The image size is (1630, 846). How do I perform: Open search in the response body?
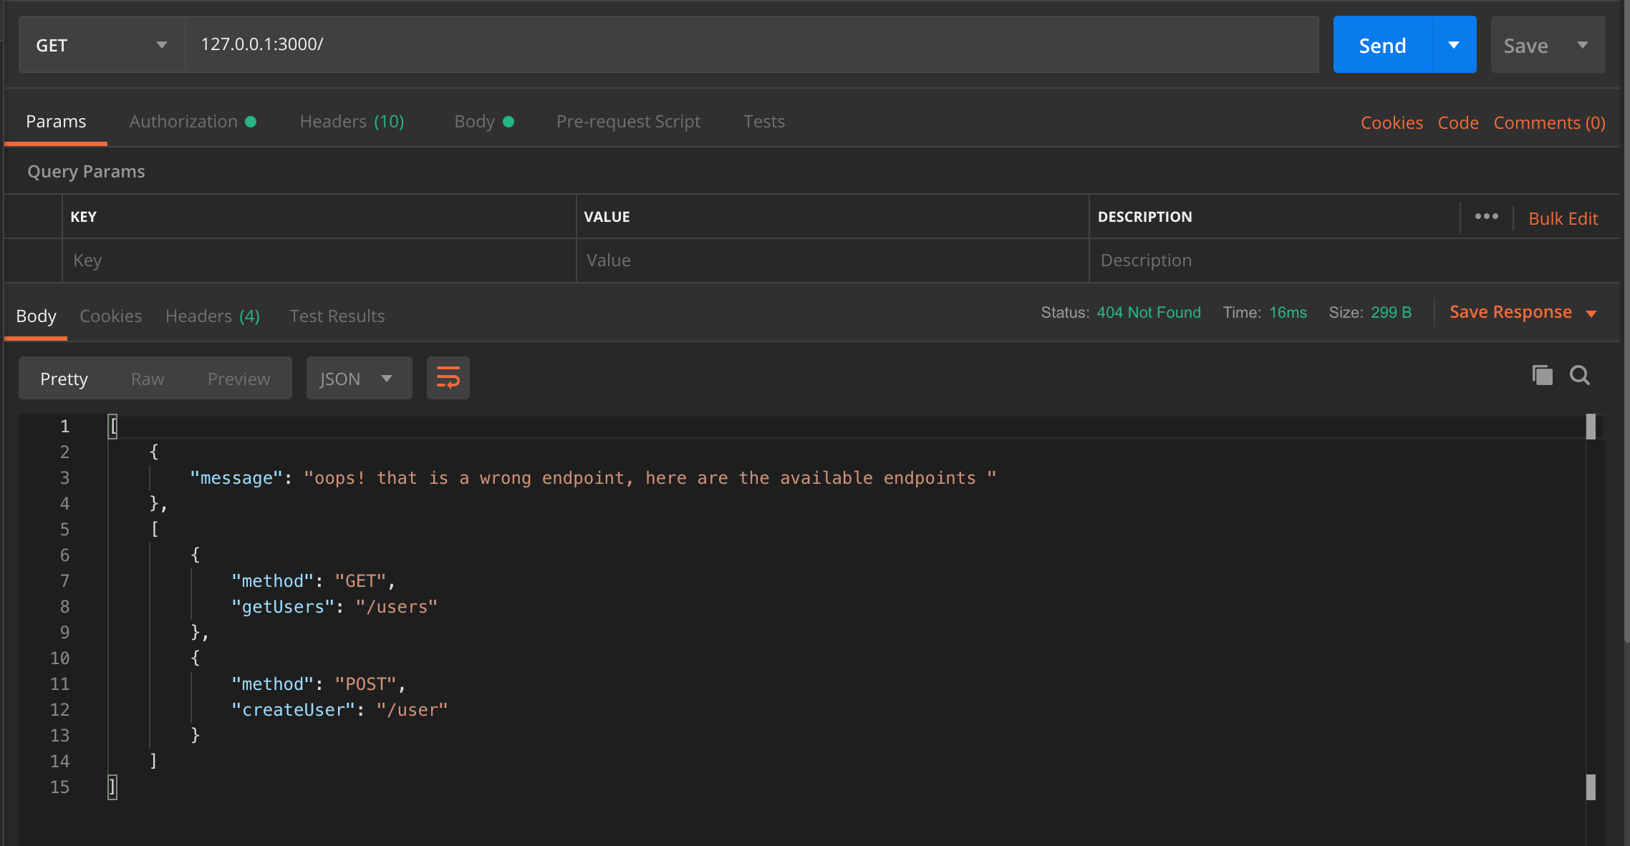point(1580,375)
